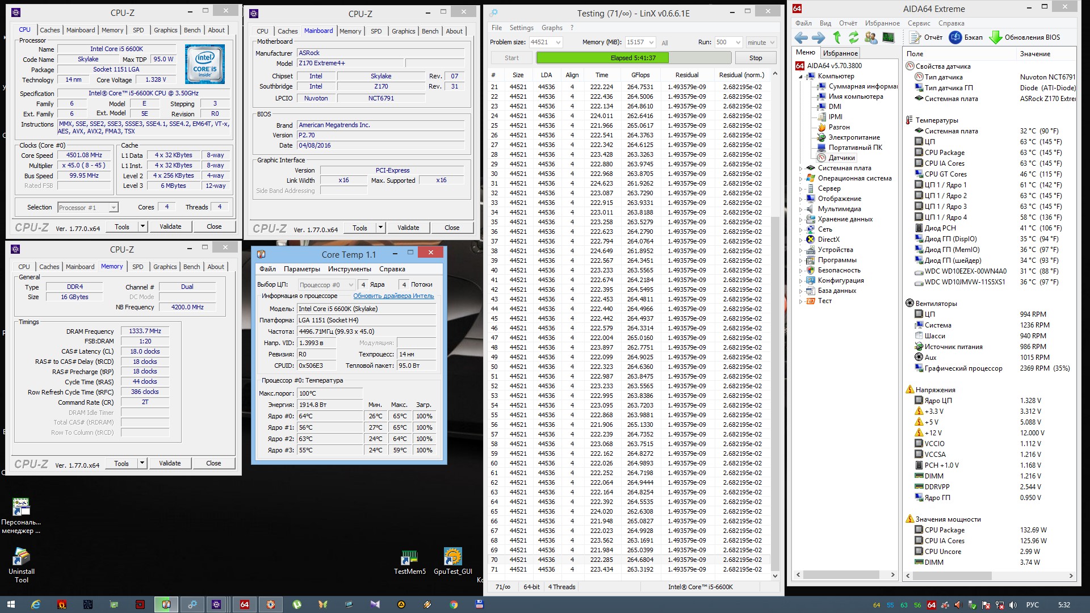
Task: Open the Memory (MiB) dropdown
Action: 651,43
